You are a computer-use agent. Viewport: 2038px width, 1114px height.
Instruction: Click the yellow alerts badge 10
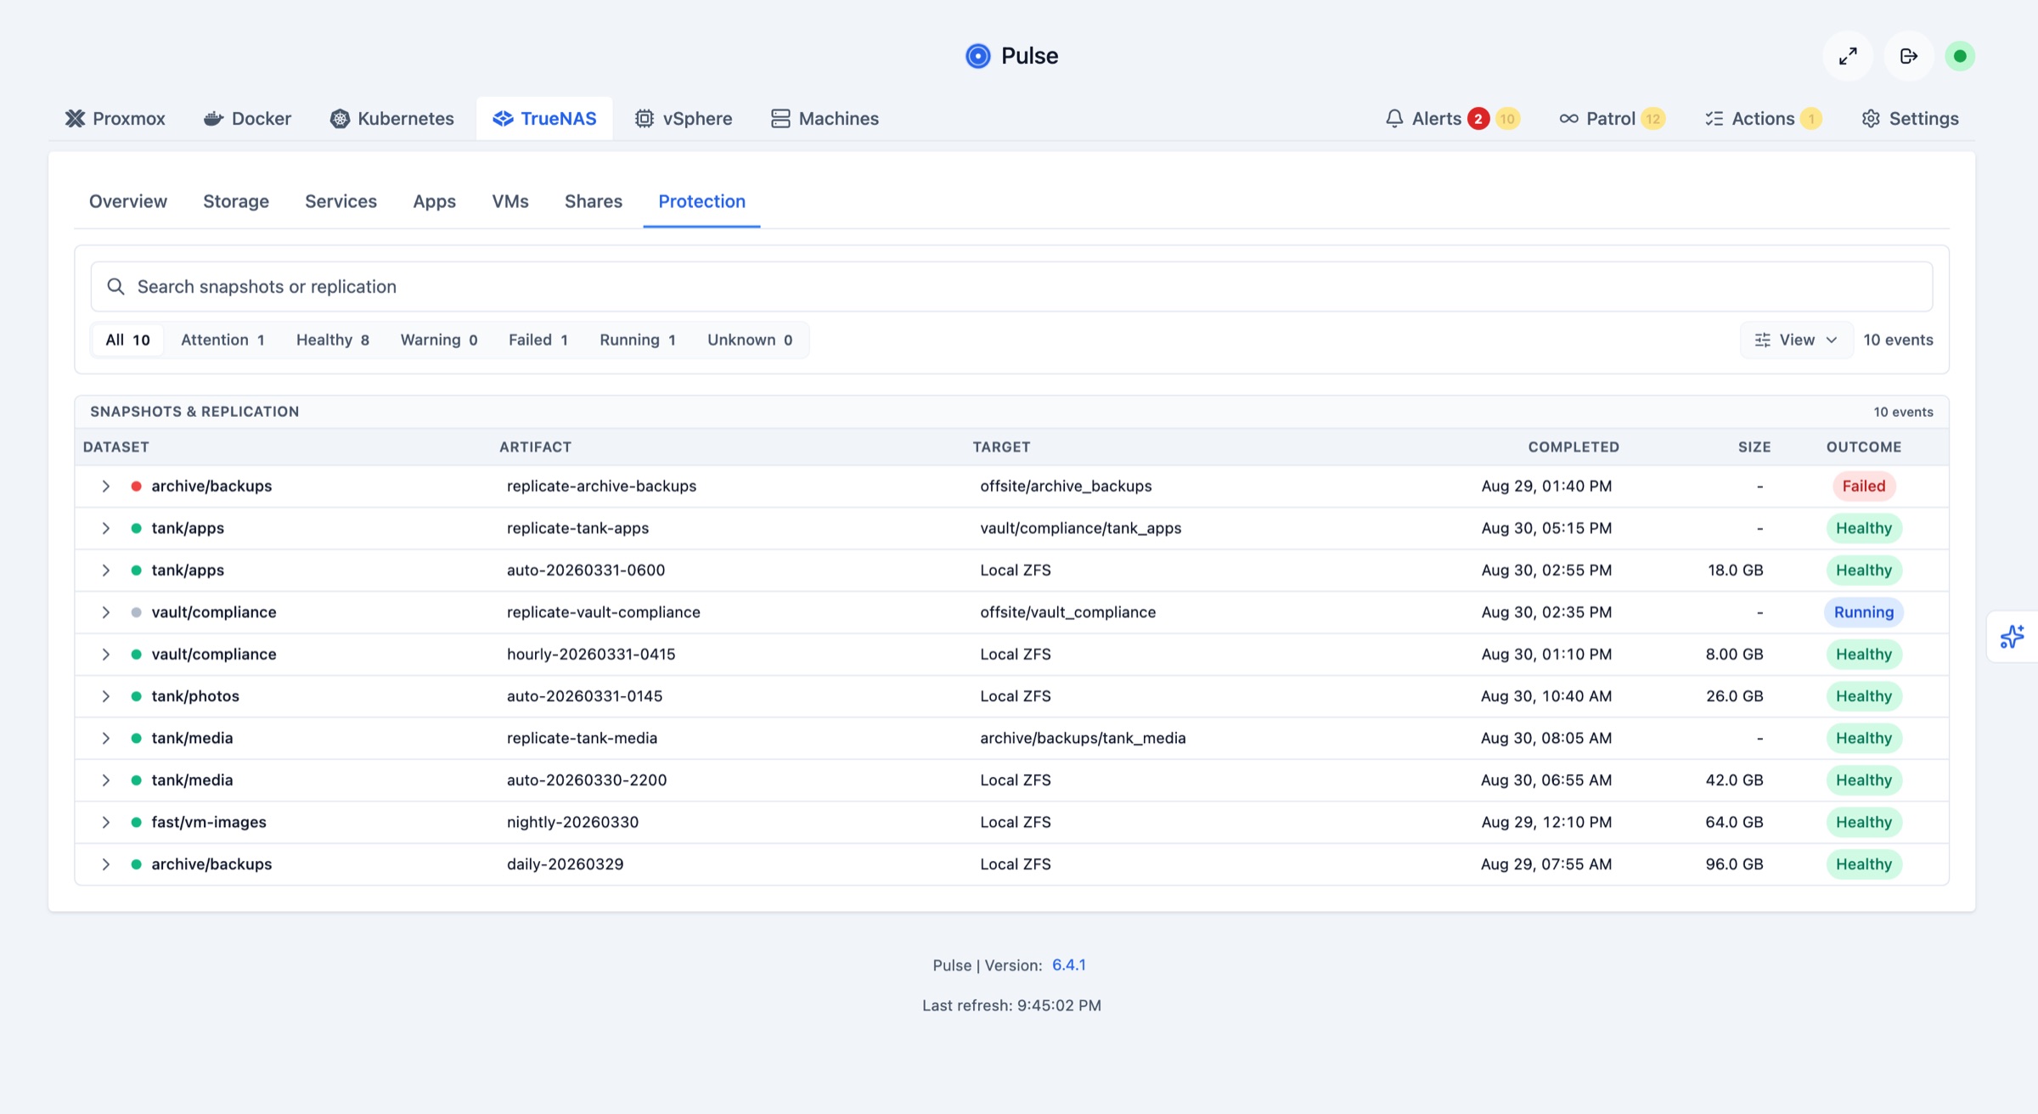click(x=1507, y=119)
